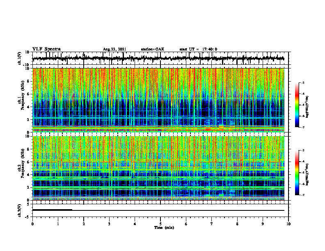Click inside the ch.1 spectrogram plot

pyautogui.click(x=158, y=100)
